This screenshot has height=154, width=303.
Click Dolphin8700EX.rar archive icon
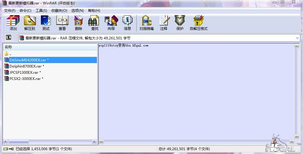tap(7, 66)
